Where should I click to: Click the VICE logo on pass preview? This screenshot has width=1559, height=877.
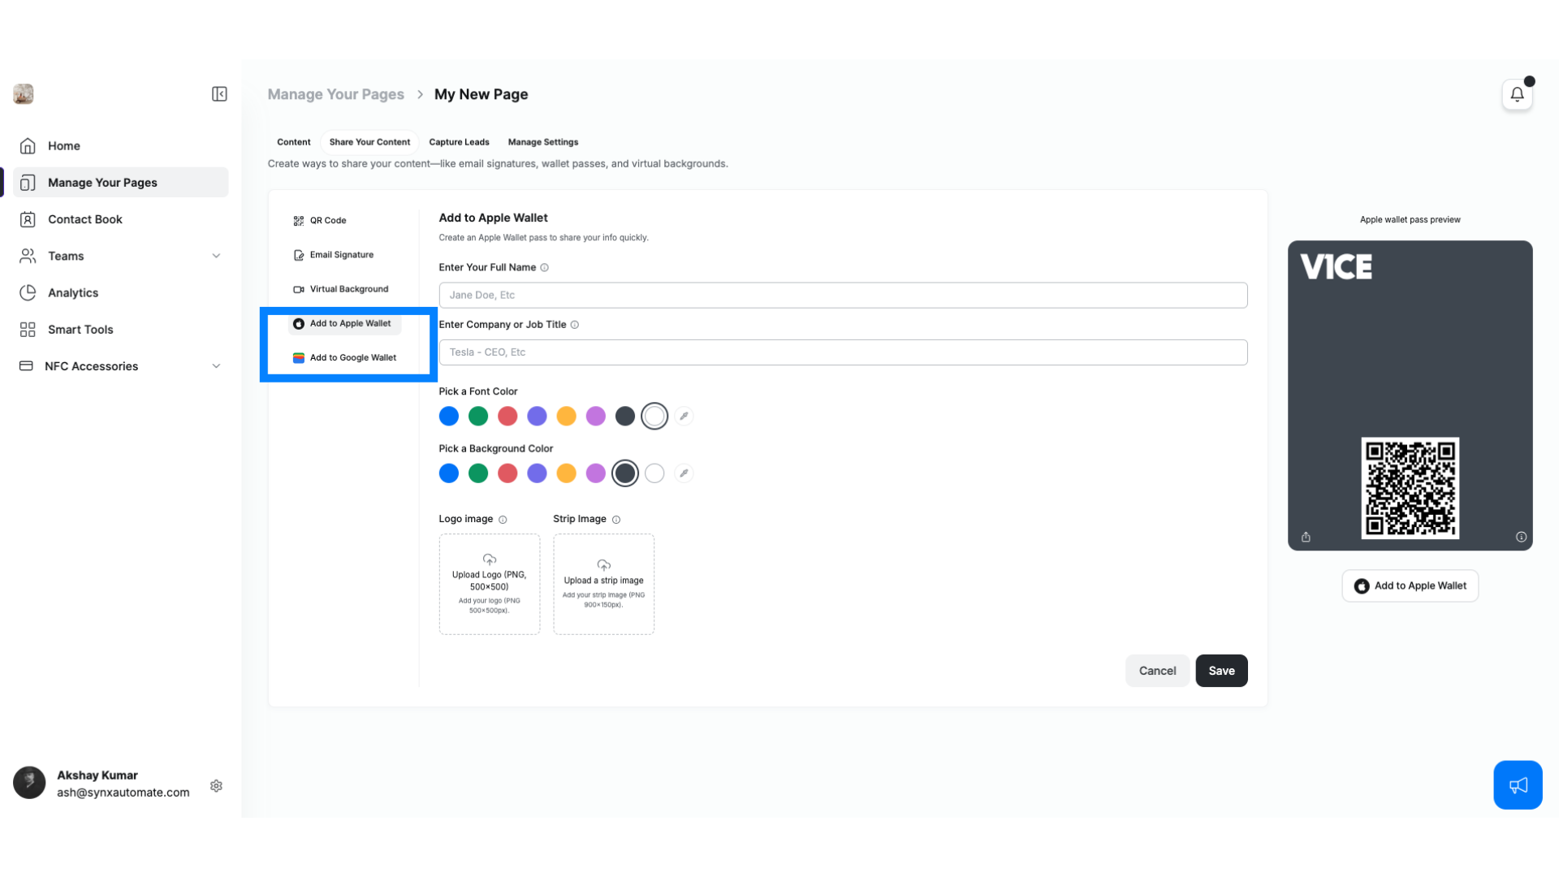tap(1337, 267)
